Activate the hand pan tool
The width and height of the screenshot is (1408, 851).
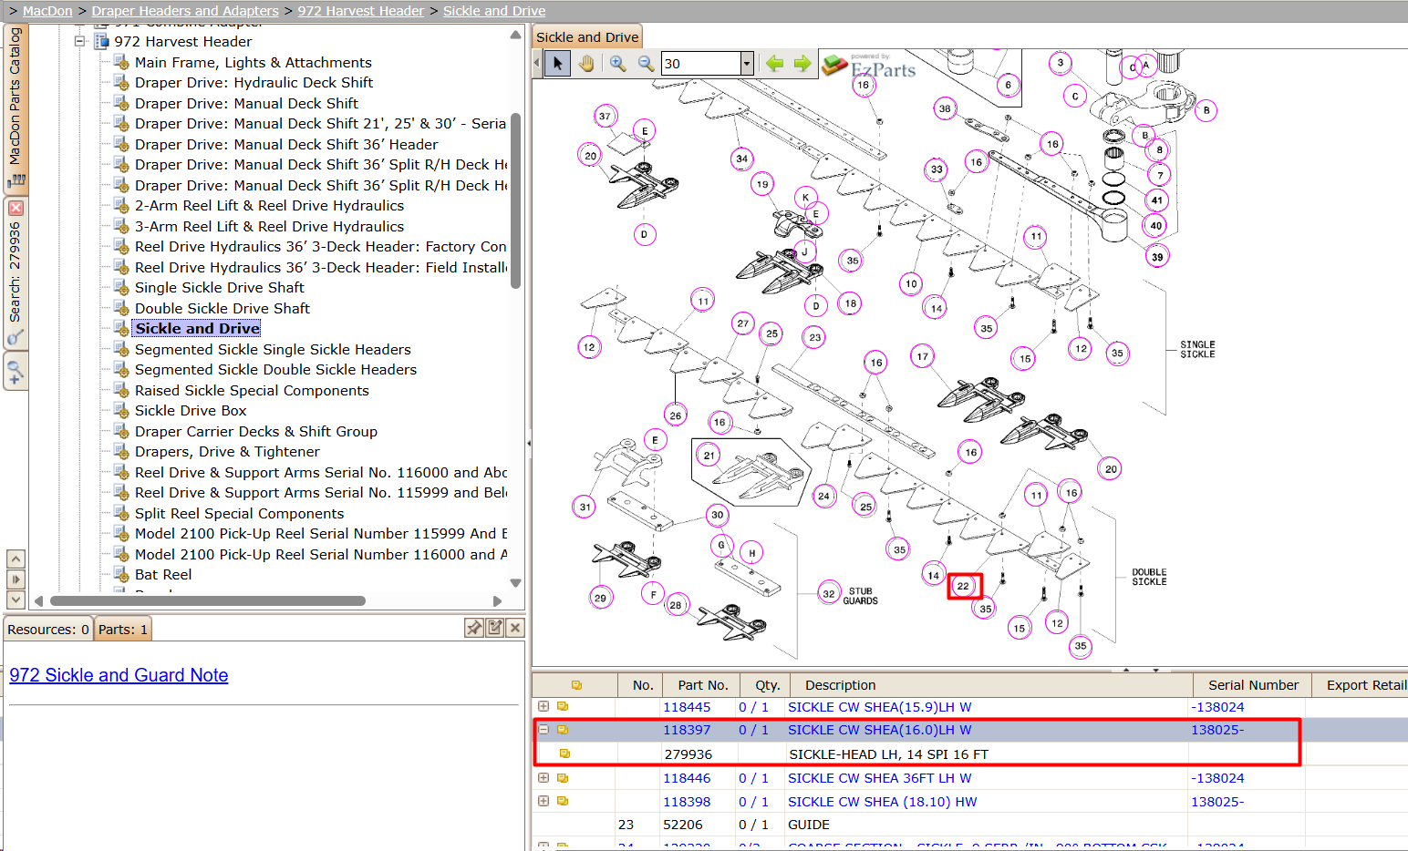586,63
